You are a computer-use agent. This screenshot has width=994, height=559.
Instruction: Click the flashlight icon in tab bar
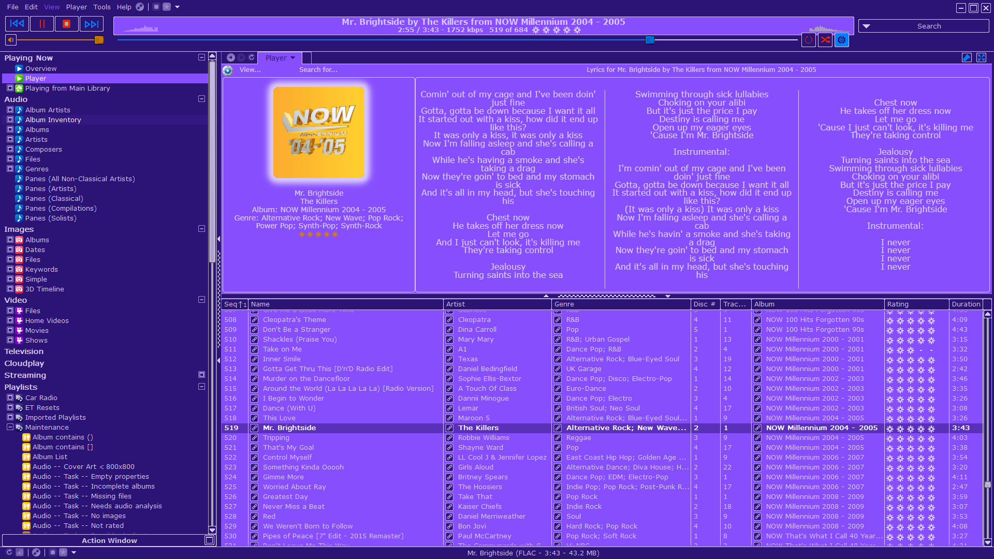click(x=967, y=57)
